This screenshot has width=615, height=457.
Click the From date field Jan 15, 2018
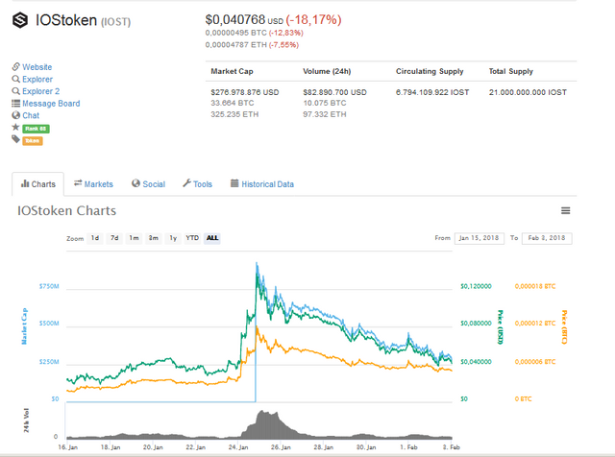pos(479,238)
